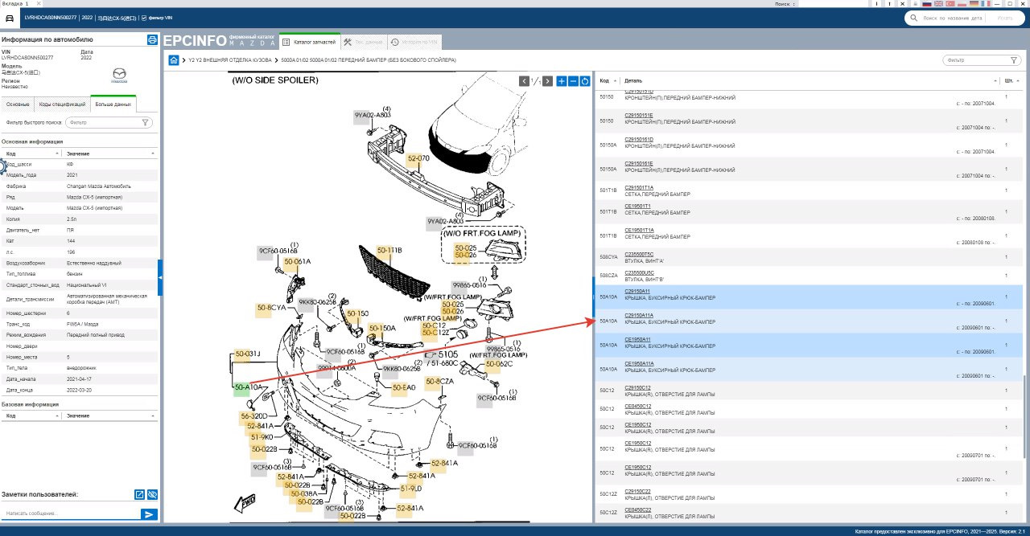
Task: Select diagram label 50-EA0
Action: [x=404, y=388]
